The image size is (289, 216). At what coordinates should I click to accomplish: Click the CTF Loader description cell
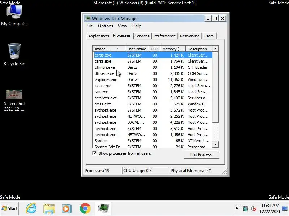point(197,67)
